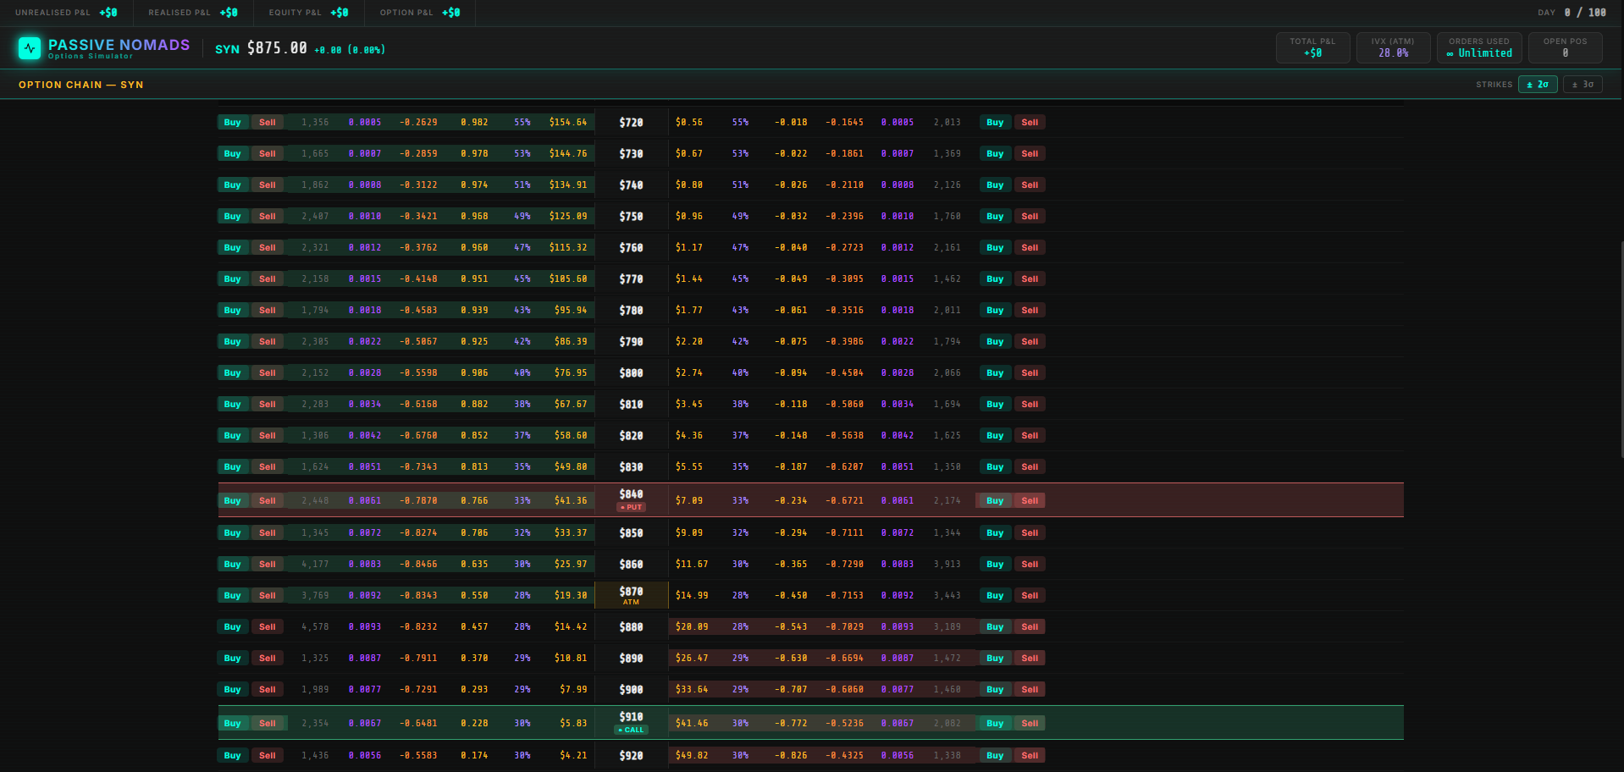Open the Orders Used Unlimited card
Viewport: 1624px width, 772px height.
(1479, 47)
